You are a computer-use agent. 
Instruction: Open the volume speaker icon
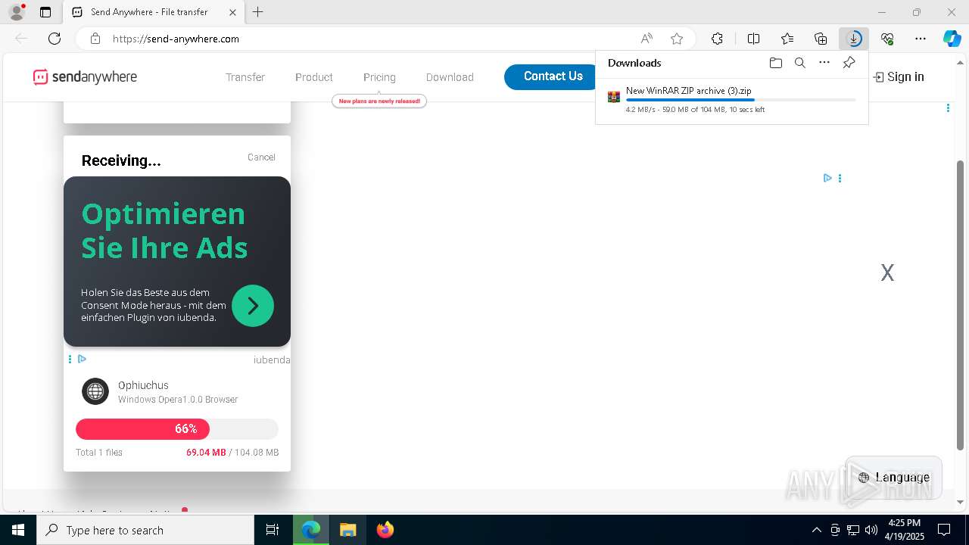coord(871,530)
